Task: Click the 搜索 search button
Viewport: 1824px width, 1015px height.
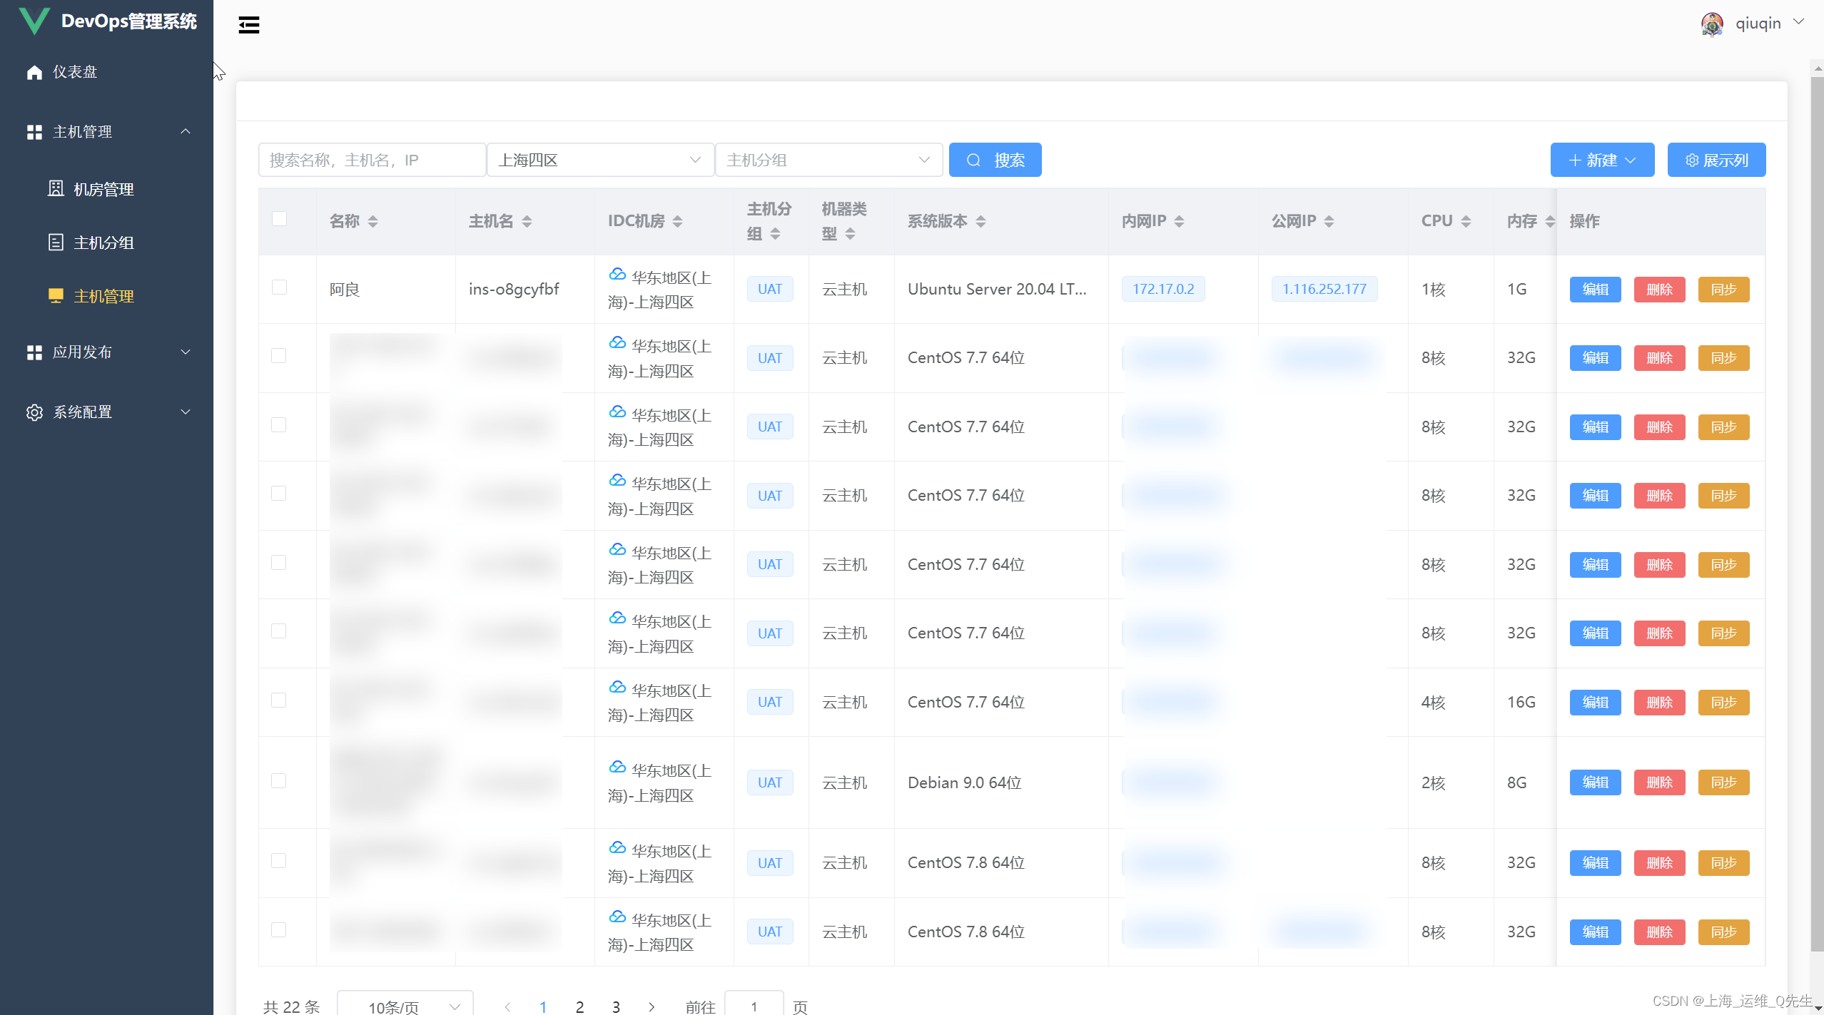Action: (995, 159)
